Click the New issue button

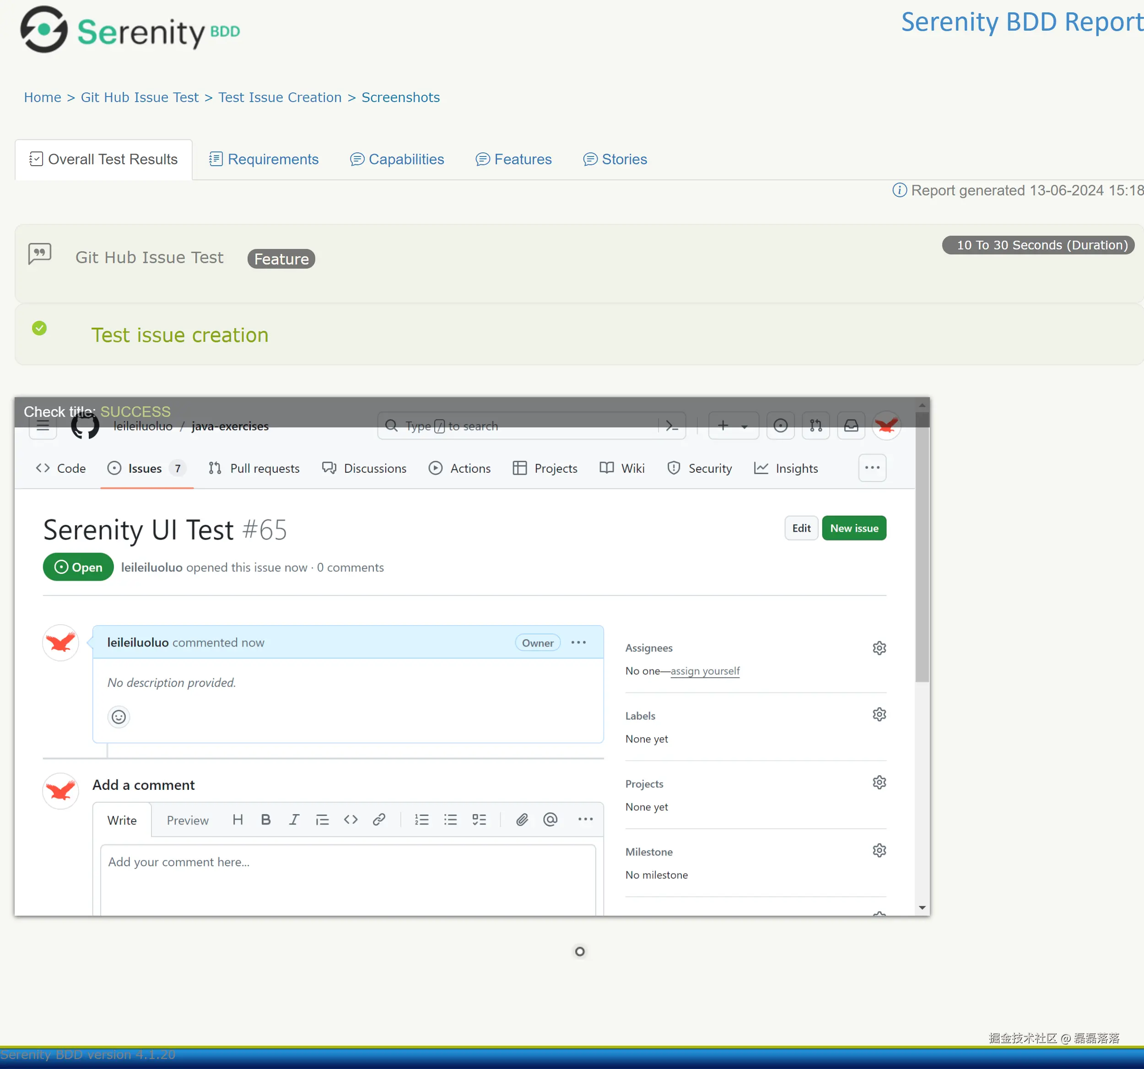854,528
